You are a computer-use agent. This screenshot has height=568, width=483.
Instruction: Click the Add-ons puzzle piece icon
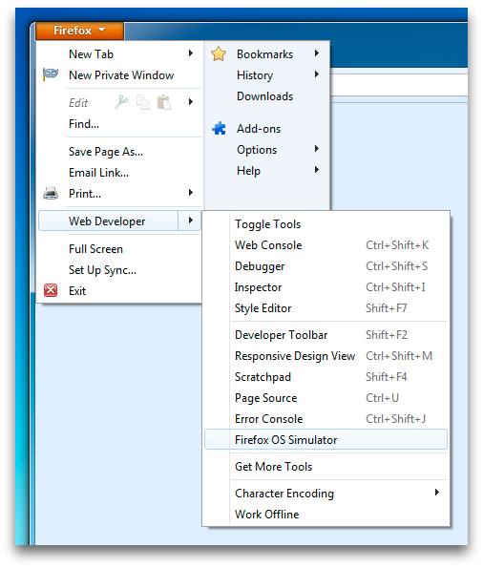click(x=219, y=128)
